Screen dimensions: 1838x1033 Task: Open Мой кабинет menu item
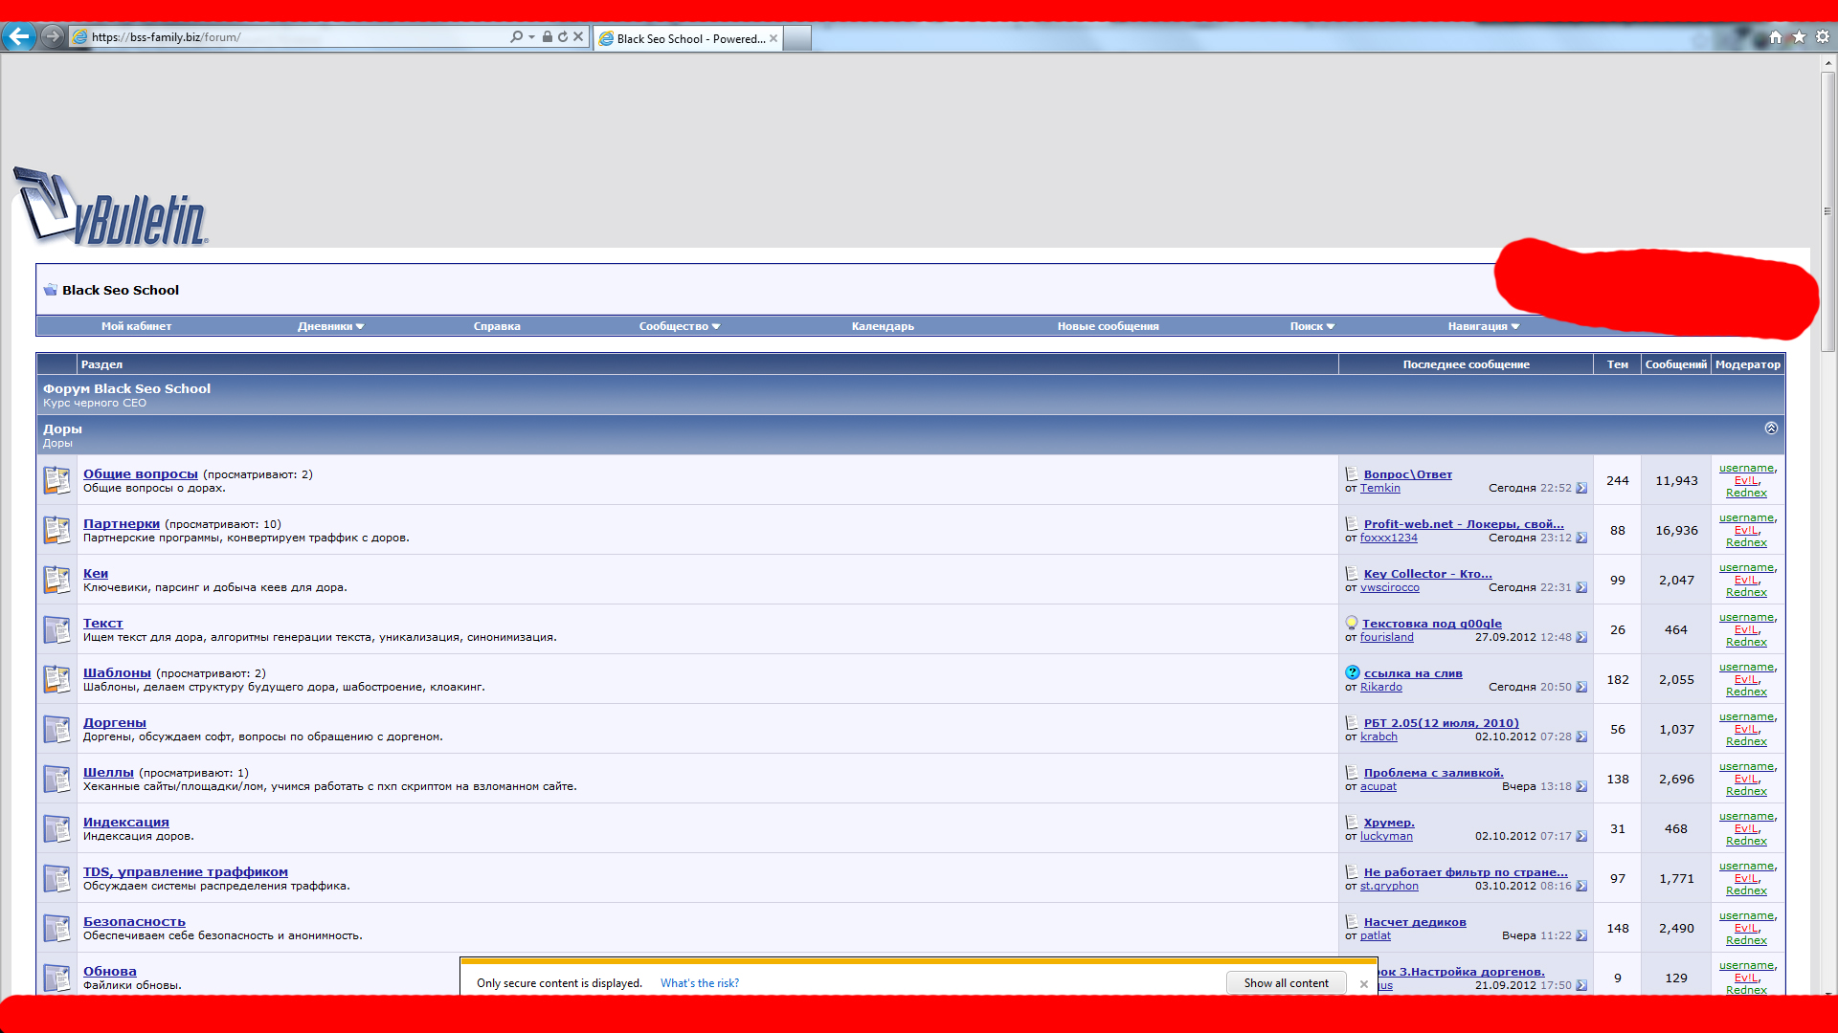(x=137, y=326)
